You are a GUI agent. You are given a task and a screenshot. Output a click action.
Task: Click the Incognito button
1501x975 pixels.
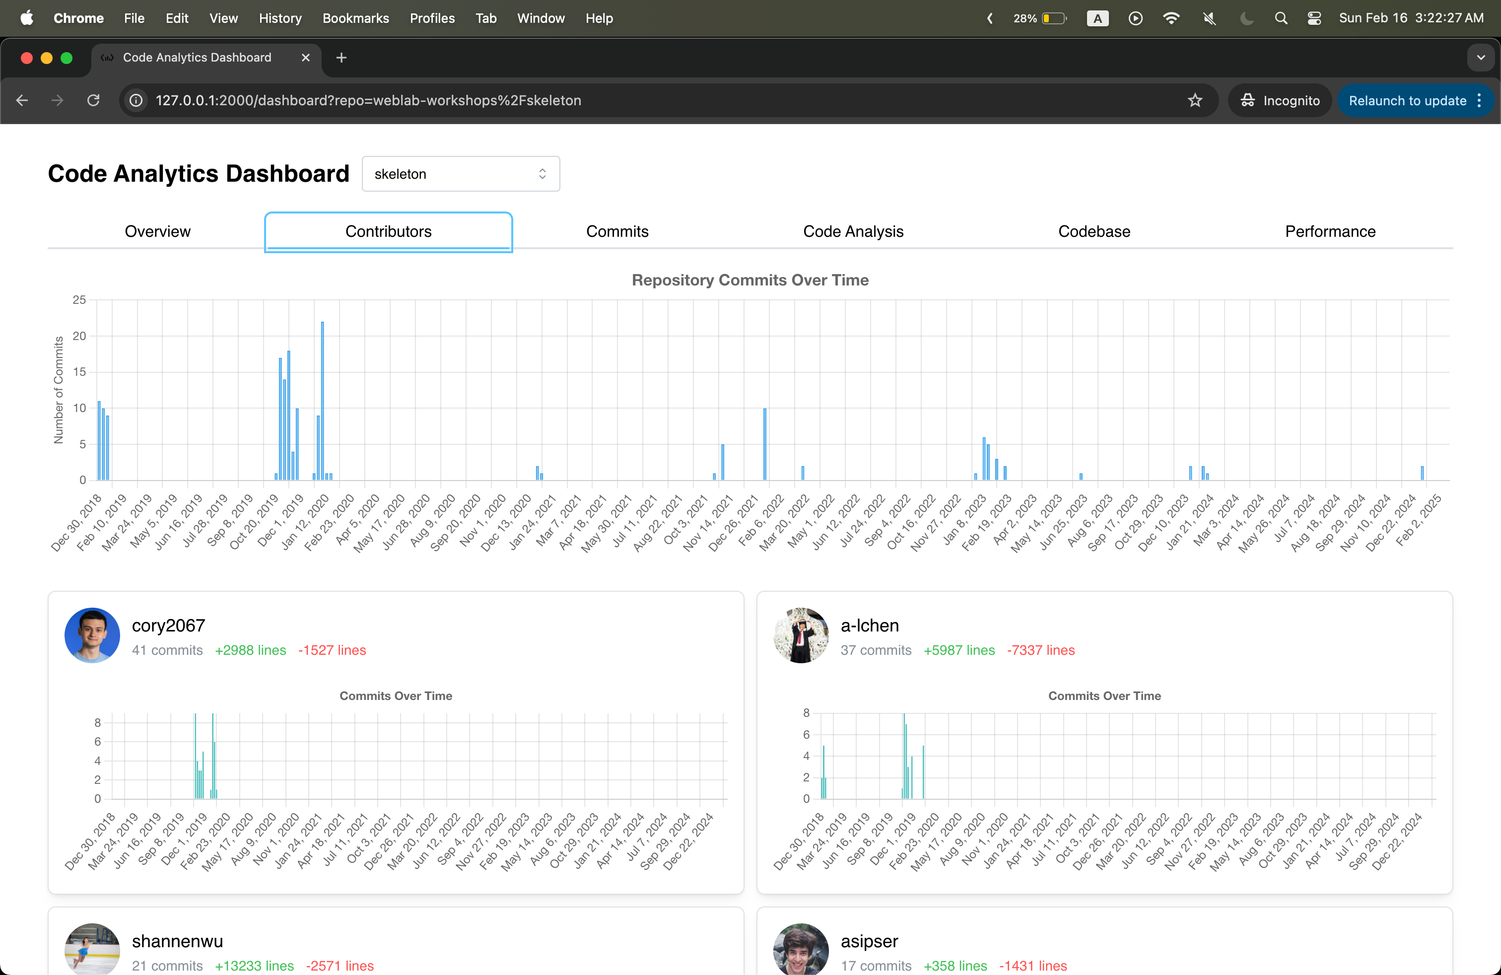[1280, 100]
